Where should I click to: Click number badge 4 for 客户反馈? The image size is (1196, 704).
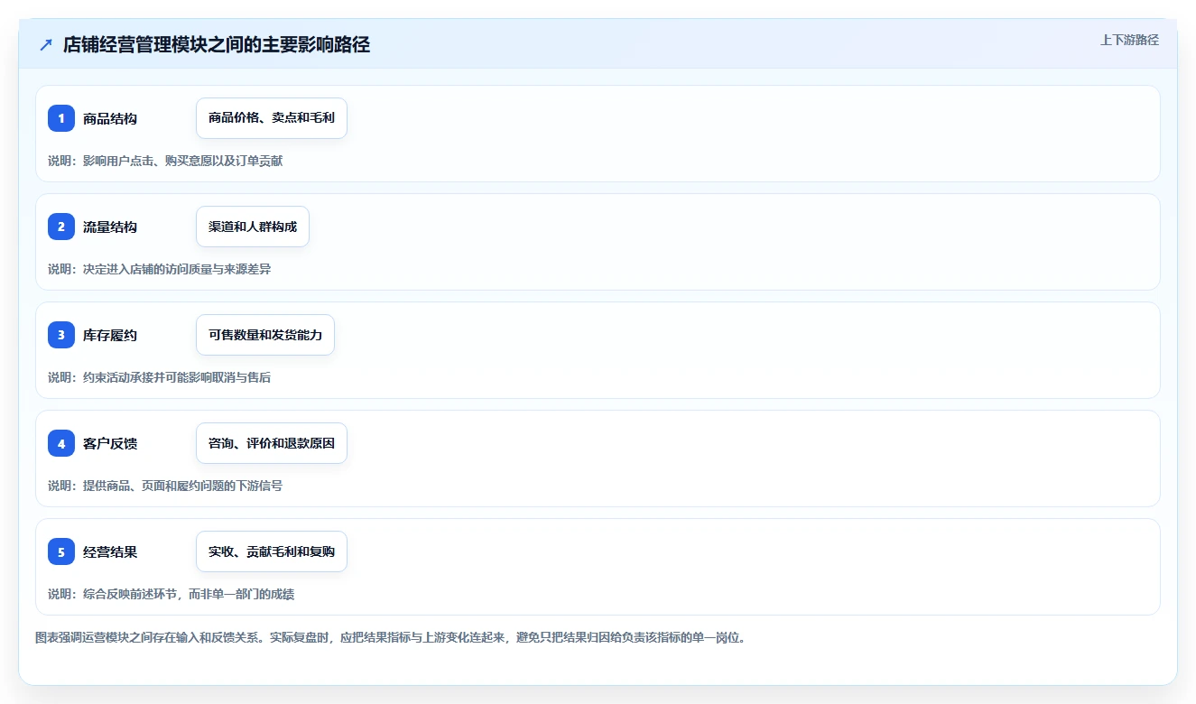pos(61,443)
